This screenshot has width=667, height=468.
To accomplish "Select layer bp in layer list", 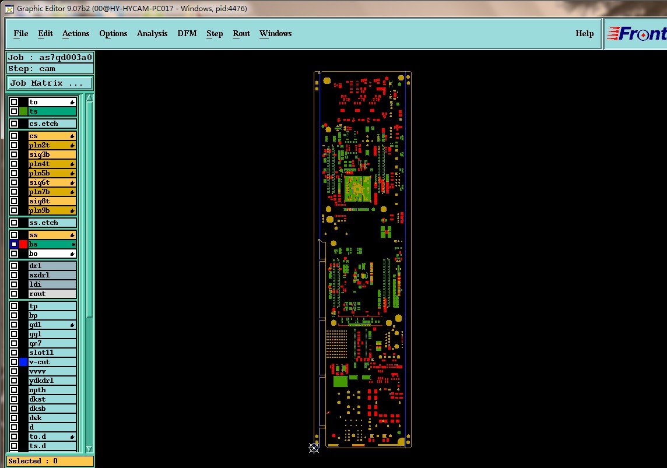I will (x=52, y=316).
